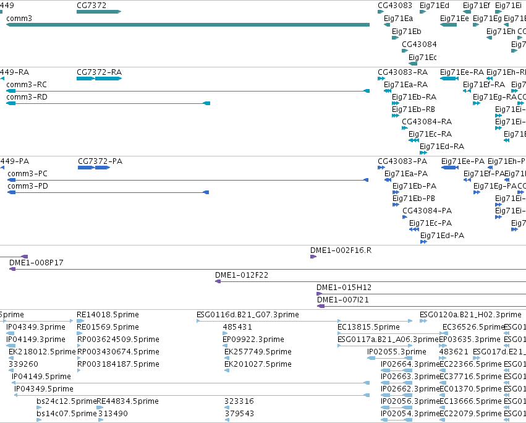526x423 pixels.
Task: Select the 379543 EST label
Action: 239,414
